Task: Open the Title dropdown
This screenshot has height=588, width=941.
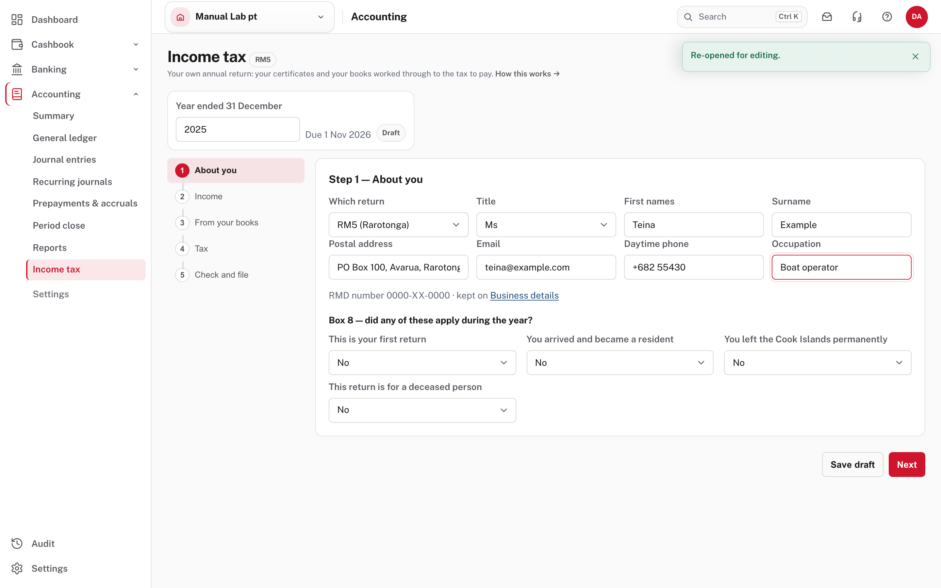Action: pyautogui.click(x=546, y=225)
